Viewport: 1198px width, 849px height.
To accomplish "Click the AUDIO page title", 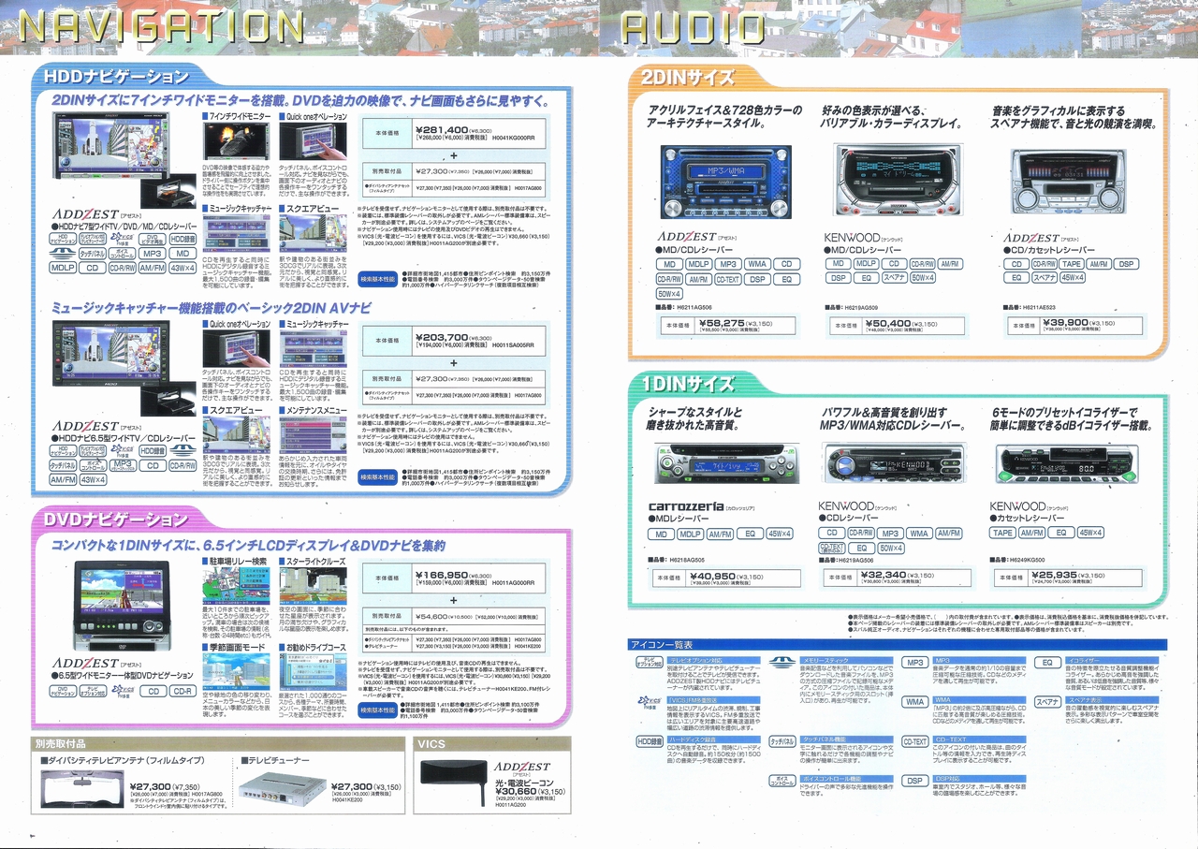I will pos(694,29).
